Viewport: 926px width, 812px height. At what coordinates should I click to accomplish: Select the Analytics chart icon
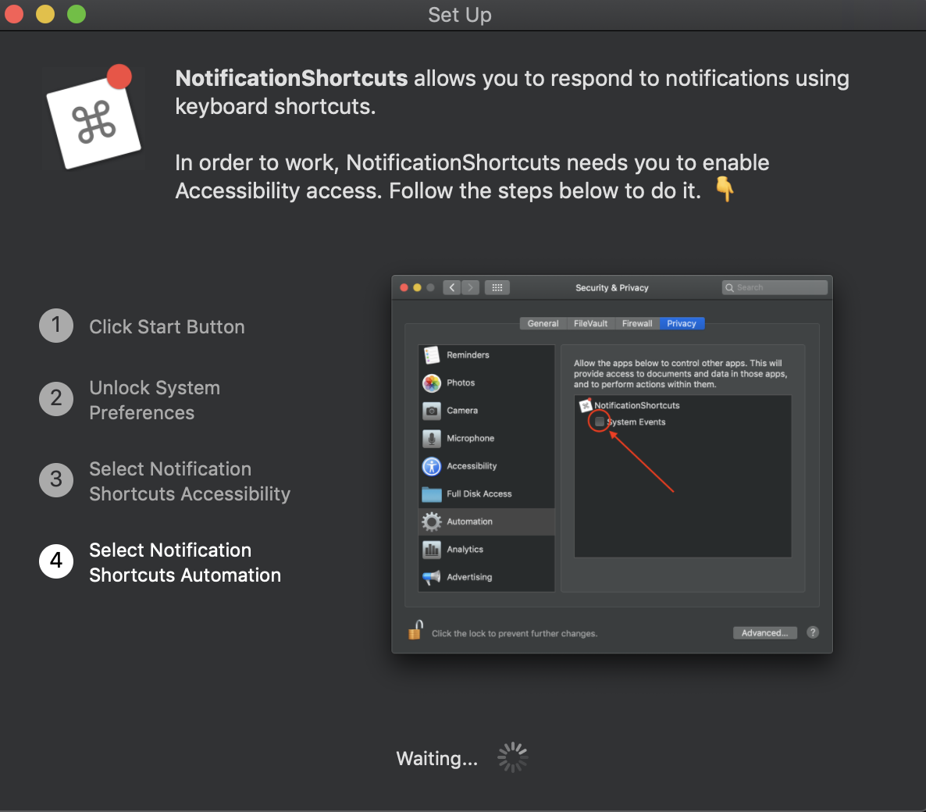432,549
